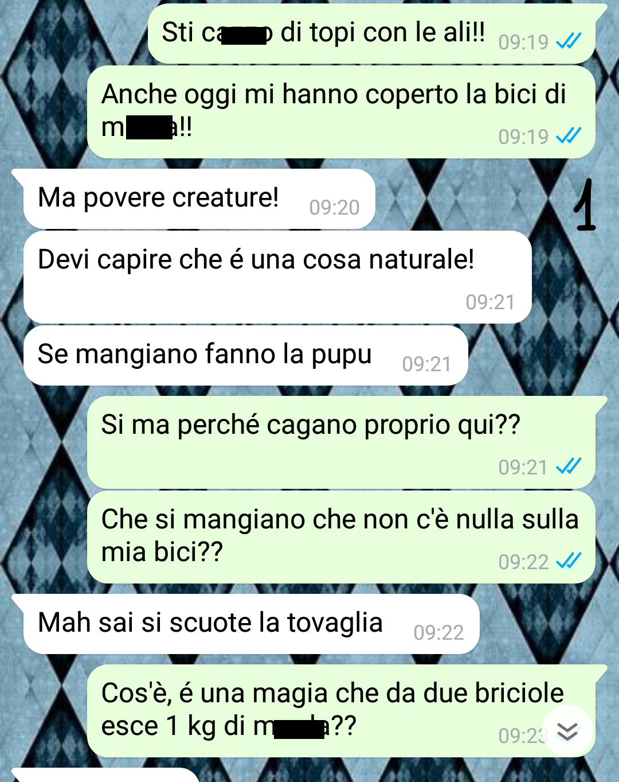
Task: Tap read ticks on 'perché cagano proprio qui' message
Action: [569, 466]
